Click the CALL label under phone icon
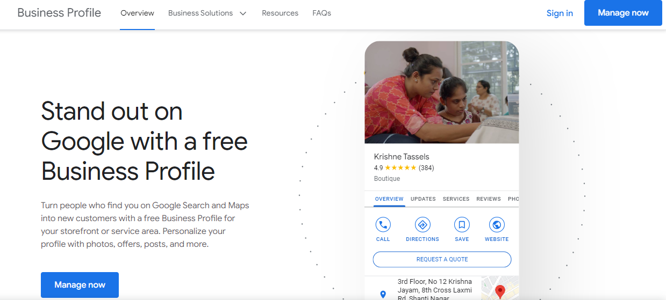 (x=383, y=239)
